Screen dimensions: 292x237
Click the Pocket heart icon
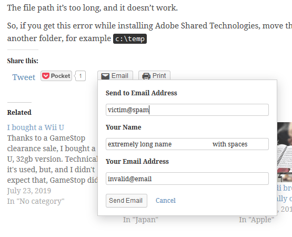point(46,76)
